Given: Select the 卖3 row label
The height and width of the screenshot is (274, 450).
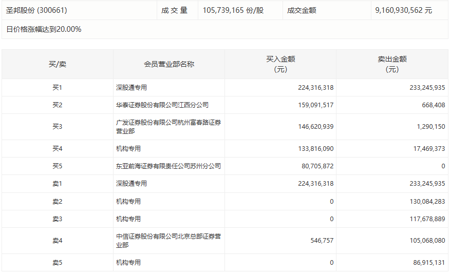Looking at the screenshot, I should (58, 219).
